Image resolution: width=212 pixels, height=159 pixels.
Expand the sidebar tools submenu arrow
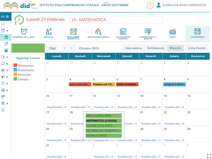click(7, 103)
